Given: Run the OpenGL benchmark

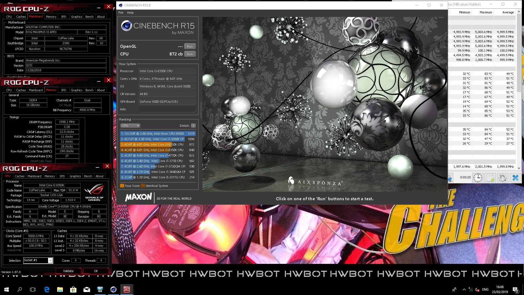Looking at the screenshot, I should pos(190,46).
